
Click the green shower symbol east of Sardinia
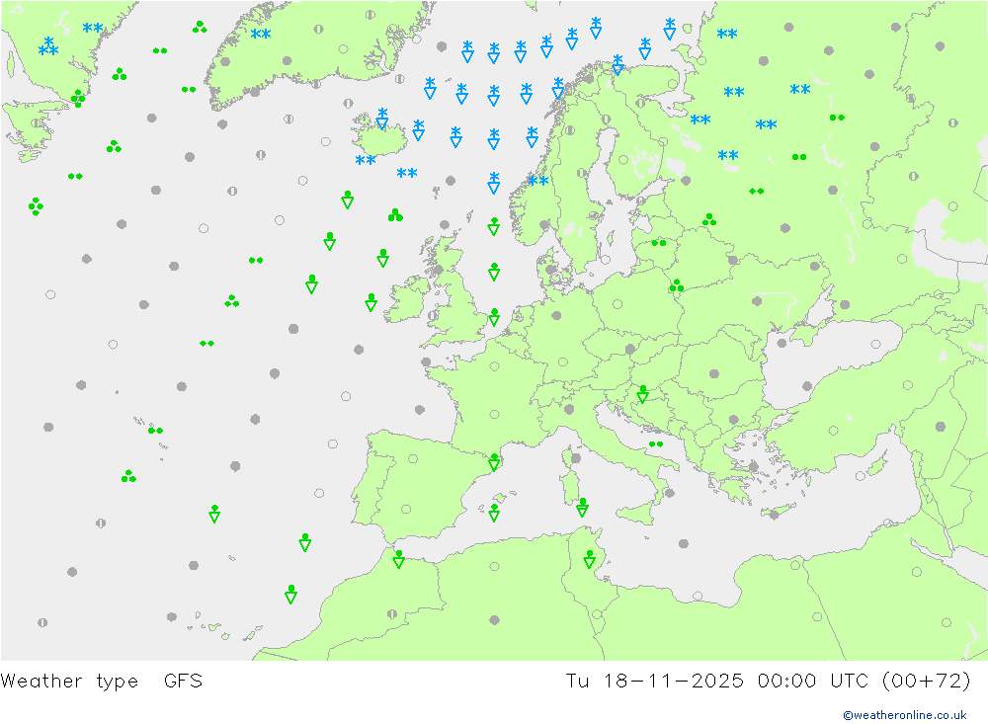pyautogui.click(x=582, y=508)
